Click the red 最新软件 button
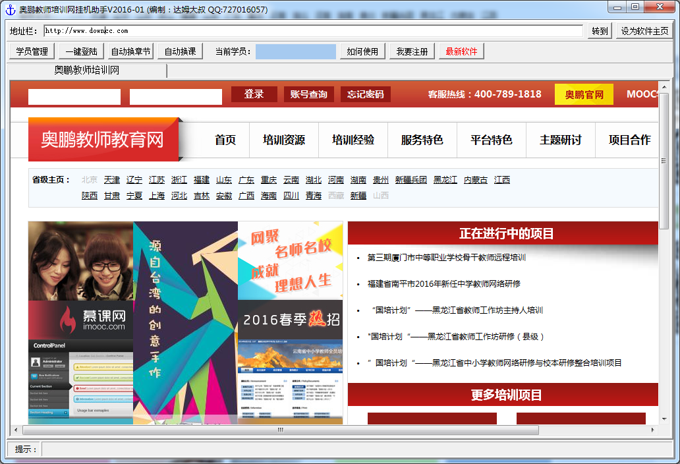 [460, 51]
